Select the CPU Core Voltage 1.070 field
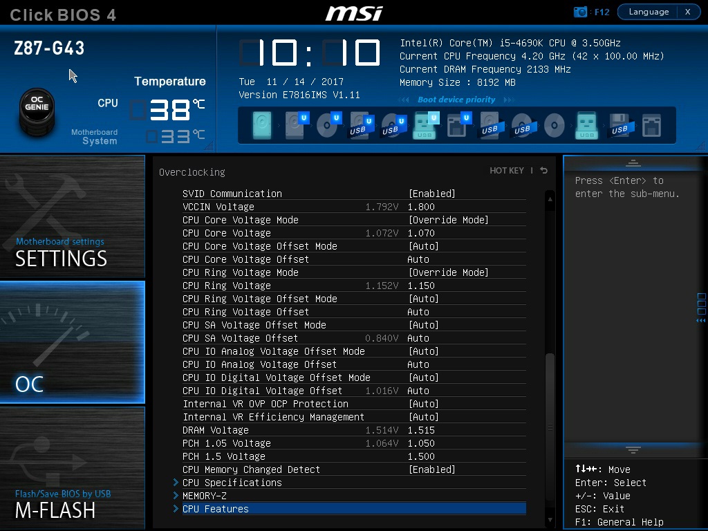Viewport: 708px width, 531px height. [421, 233]
